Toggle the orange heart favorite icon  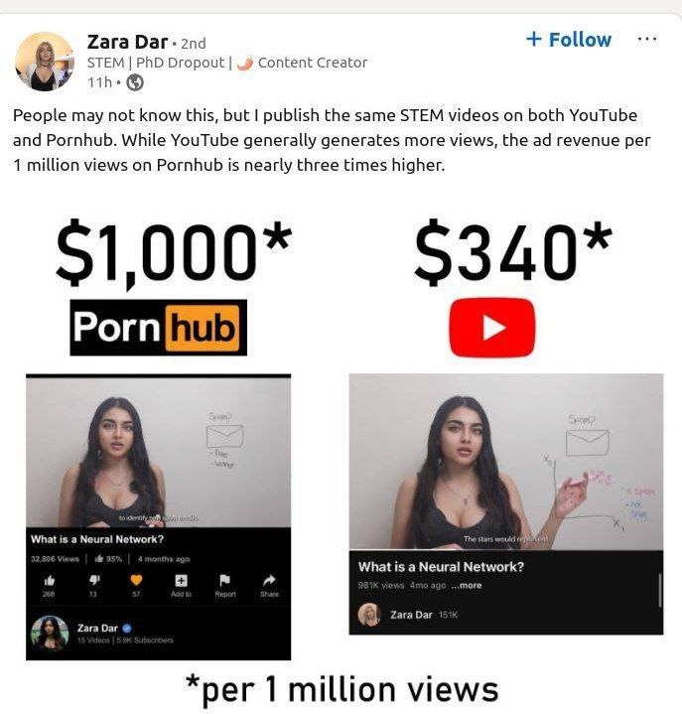pyautogui.click(x=136, y=580)
